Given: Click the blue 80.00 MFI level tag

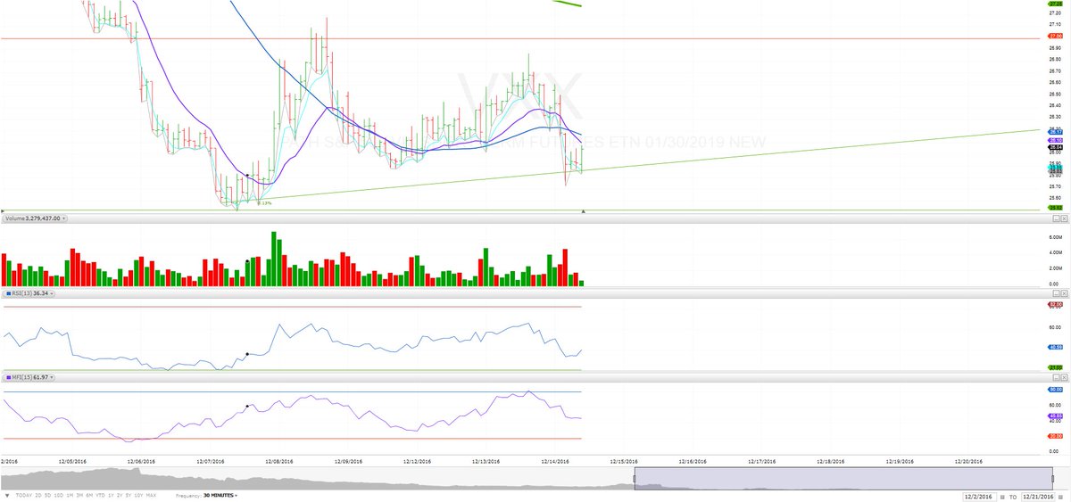Looking at the screenshot, I should (x=1055, y=390).
